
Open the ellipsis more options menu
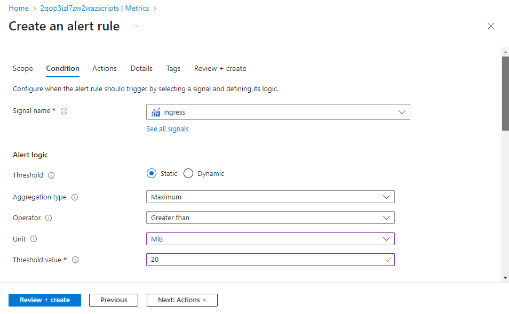point(137,26)
